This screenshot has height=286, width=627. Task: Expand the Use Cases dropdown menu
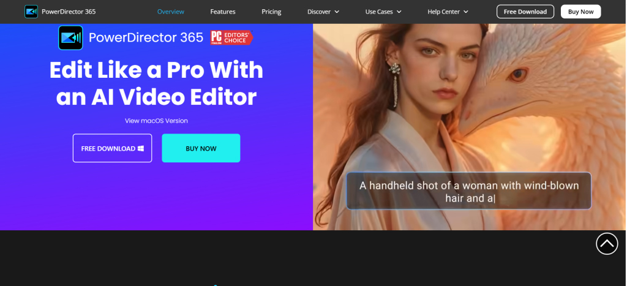[383, 12]
